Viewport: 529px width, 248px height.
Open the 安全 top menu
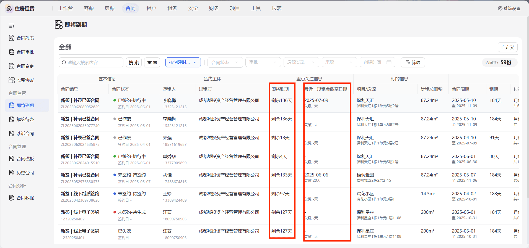pyautogui.click(x=193, y=8)
